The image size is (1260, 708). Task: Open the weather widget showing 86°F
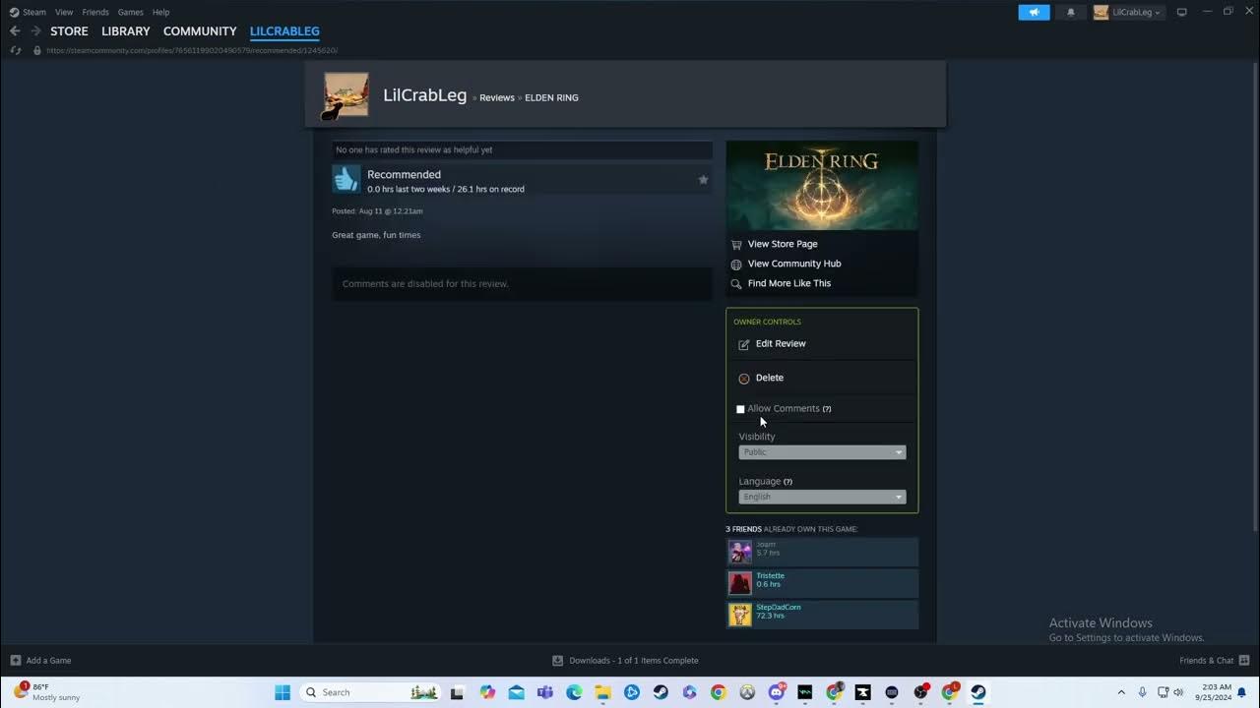click(46, 692)
